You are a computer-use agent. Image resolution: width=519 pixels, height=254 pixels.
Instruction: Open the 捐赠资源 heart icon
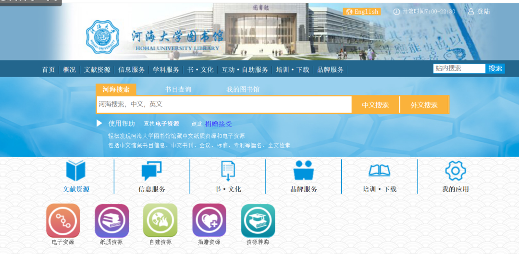pos(209,220)
